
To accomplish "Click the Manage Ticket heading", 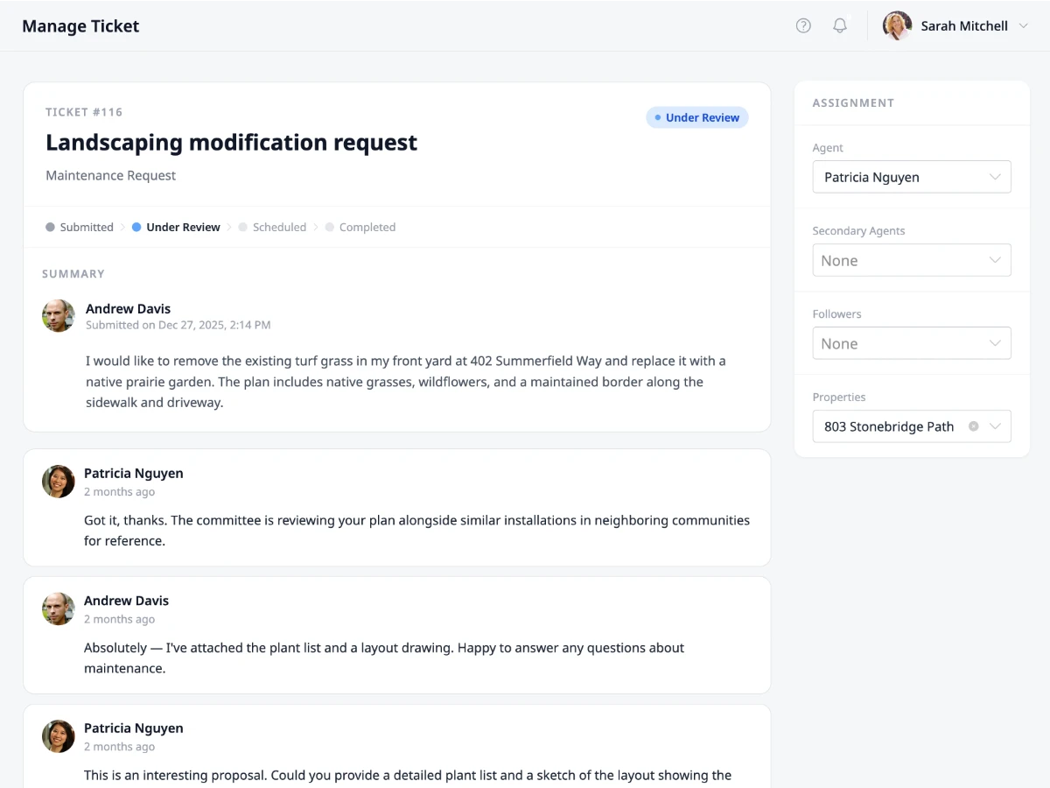I will (x=80, y=26).
